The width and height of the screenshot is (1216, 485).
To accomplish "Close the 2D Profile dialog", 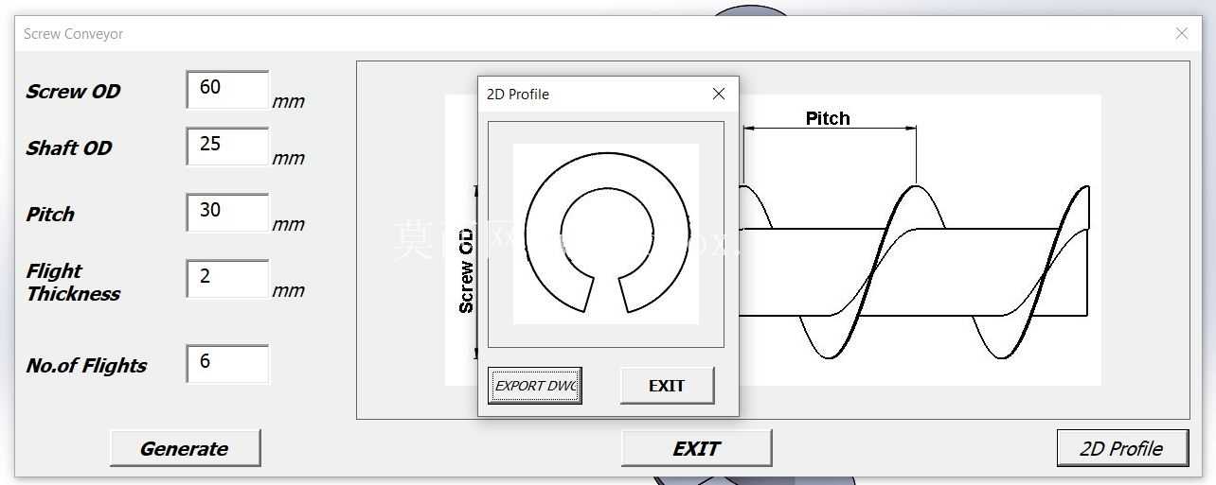I will (x=719, y=94).
